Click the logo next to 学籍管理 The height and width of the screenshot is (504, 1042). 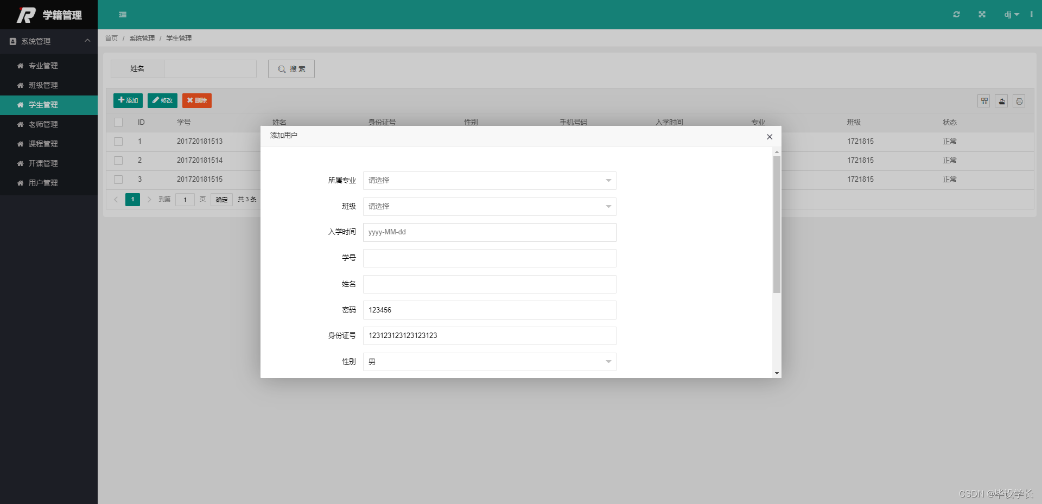coord(26,15)
